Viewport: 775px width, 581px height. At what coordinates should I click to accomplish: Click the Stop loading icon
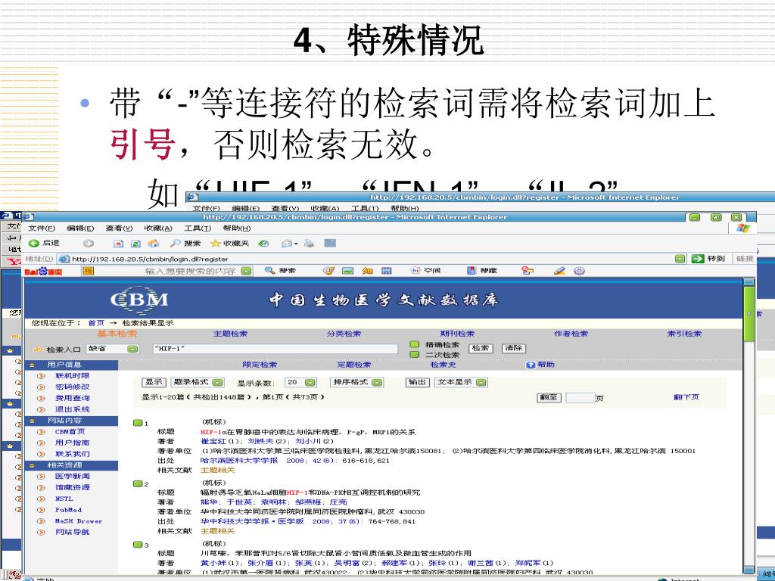point(118,244)
